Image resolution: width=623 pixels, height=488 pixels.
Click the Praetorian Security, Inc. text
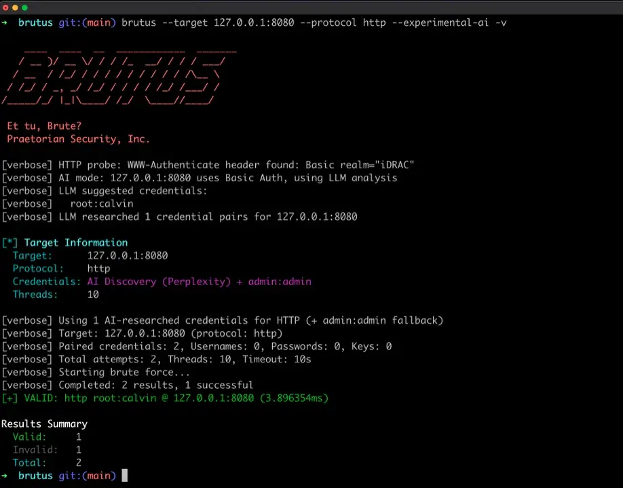tap(77, 138)
